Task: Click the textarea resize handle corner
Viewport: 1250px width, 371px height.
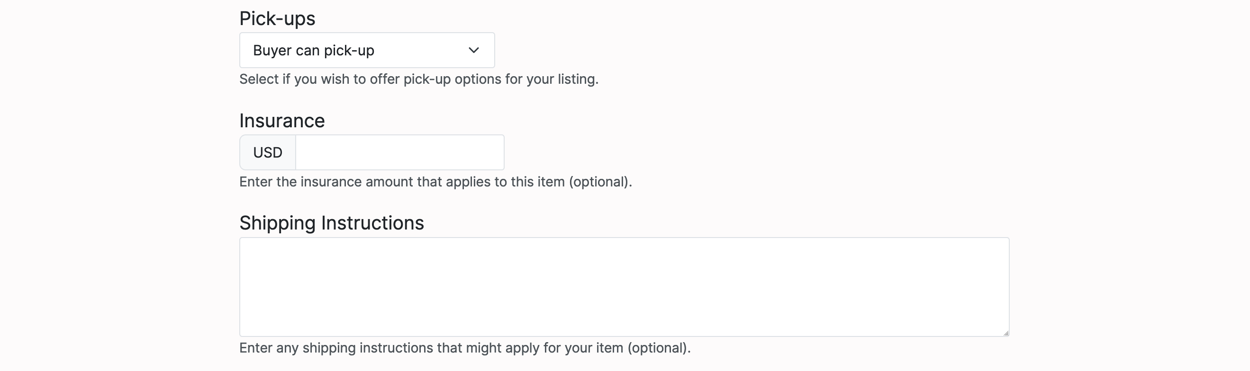Action: (1005, 333)
